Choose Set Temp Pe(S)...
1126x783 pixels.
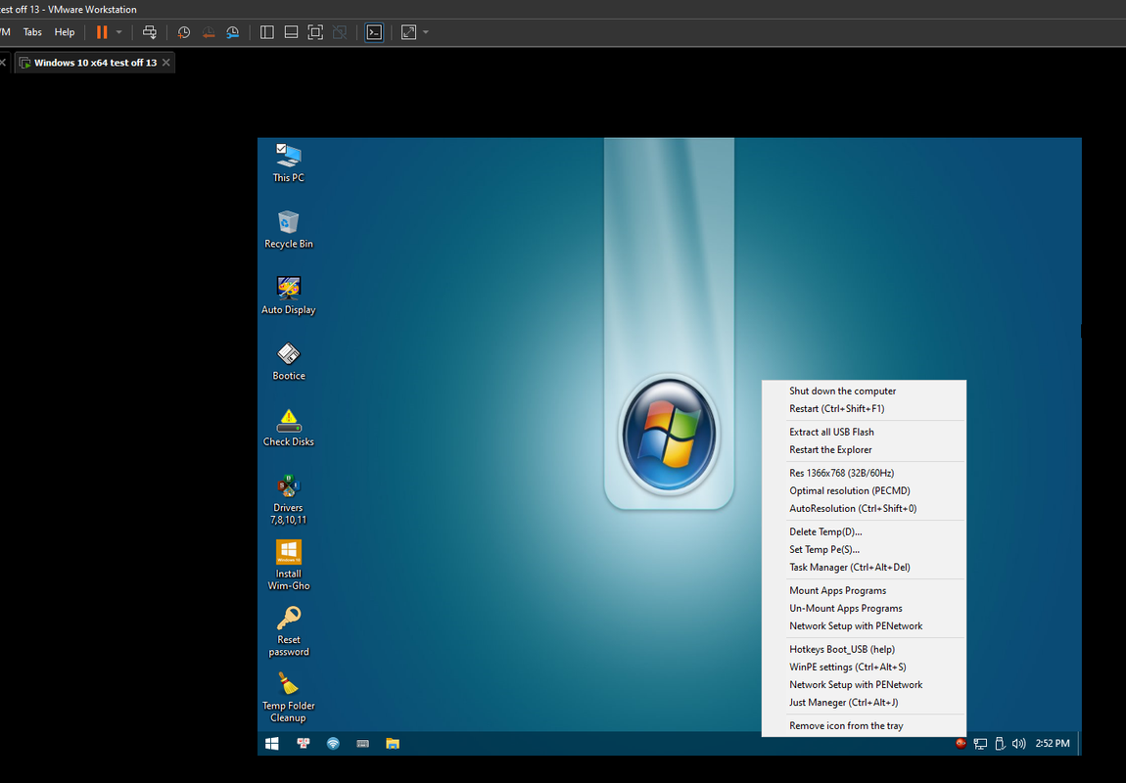(x=864, y=549)
